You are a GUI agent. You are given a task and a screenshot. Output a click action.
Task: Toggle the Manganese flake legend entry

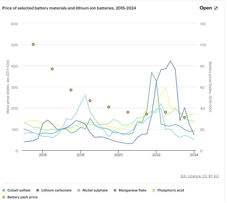tap(130, 190)
